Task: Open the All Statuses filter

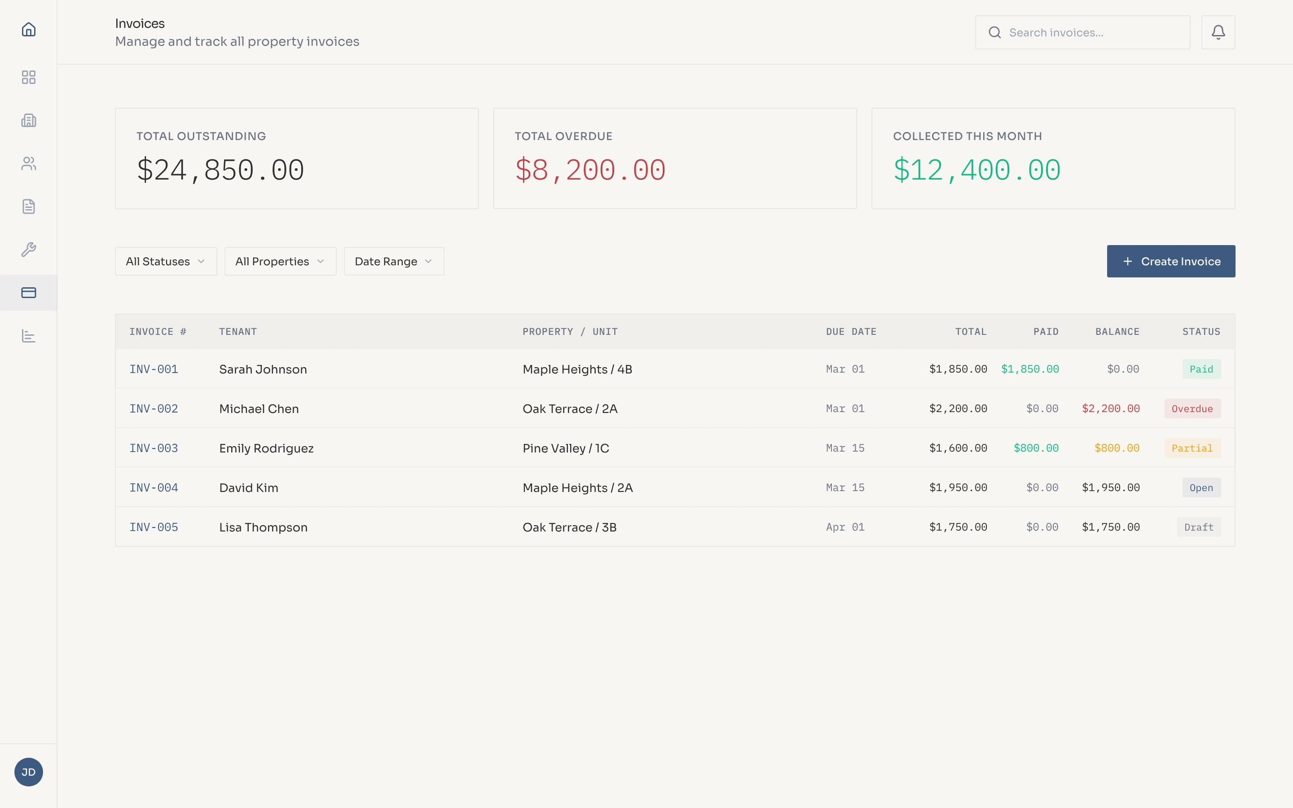Action: point(166,261)
